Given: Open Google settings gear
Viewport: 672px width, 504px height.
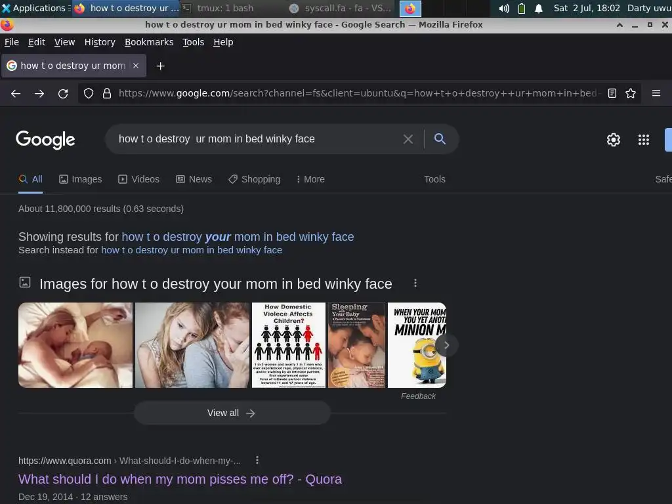Looking at the screenshot, I should coord(614,140).
